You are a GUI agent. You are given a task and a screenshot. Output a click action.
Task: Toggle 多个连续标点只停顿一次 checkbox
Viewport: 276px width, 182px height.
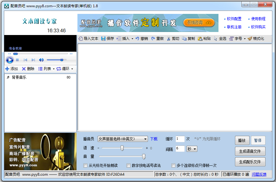pyautogui.click(x=173, y=166)
